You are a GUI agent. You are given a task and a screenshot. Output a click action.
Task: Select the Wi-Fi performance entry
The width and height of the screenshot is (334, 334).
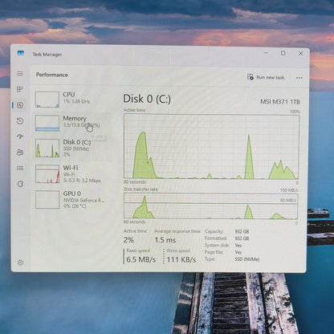coord(73,173)
